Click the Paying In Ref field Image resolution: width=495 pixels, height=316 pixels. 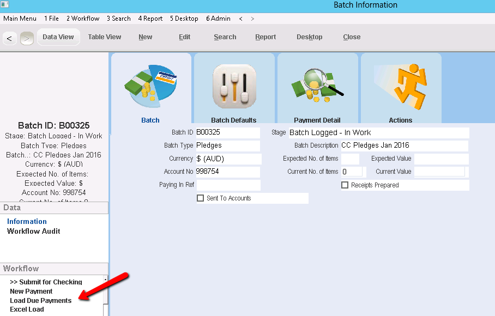coord(228,185)
